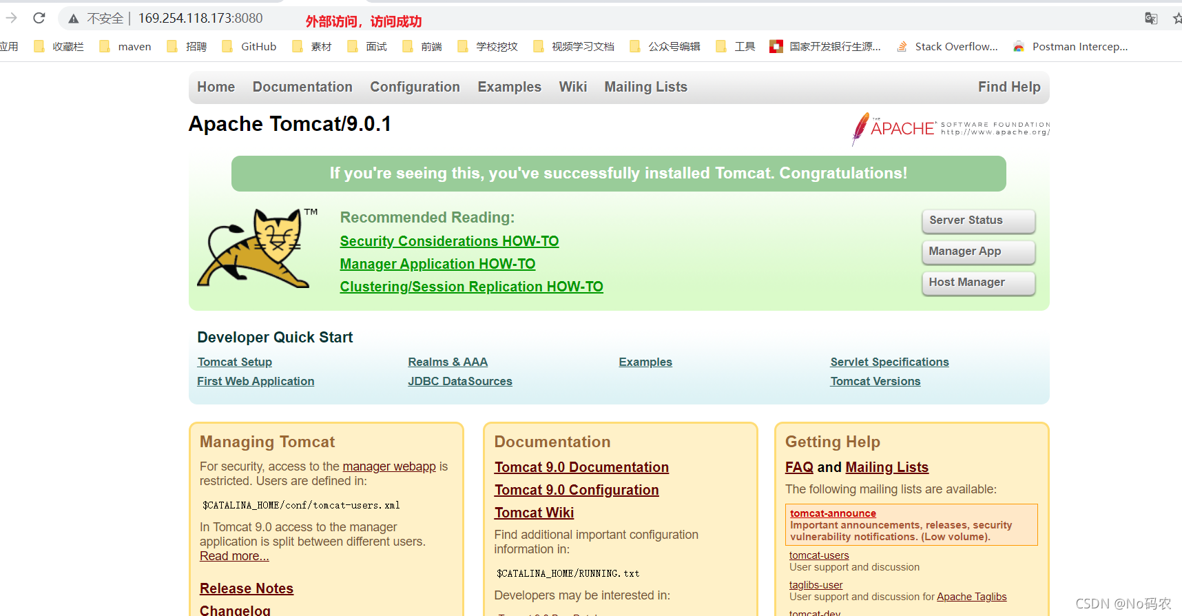This screenshot has width=1182, height=616.
Task: Open Mailing Lists in the top navigation
Action: tap(646, 87)
